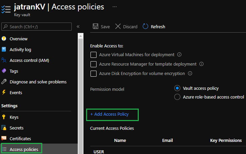Click the Events lightning bolt icon
The height and width of the screenshot is (154, 246).
click(4, 92)
